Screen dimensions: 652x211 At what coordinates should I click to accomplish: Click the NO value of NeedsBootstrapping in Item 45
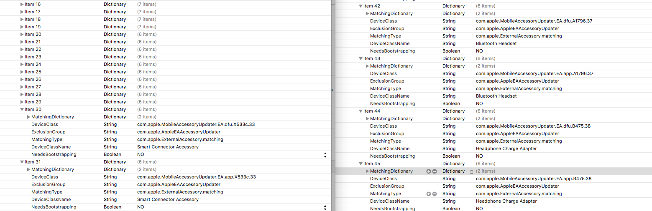point(479,209)
